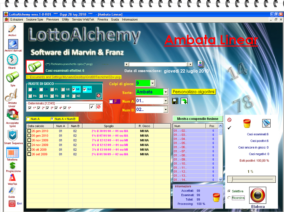
Task: Click the red prohibit icon in Determinato panel
Action: coord(99,107)
